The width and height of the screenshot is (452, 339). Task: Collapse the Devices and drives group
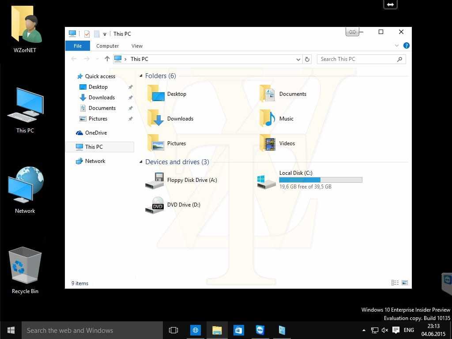click(141, 162)
